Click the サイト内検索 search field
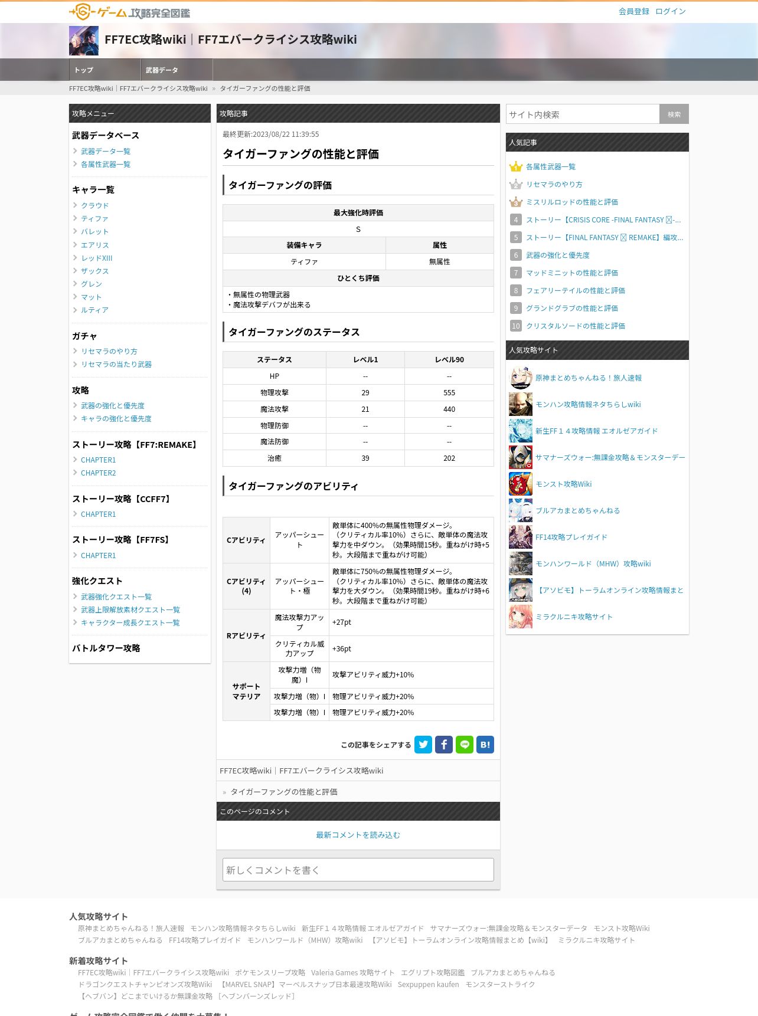The image size is (758, 1016). tap(583, 114)
